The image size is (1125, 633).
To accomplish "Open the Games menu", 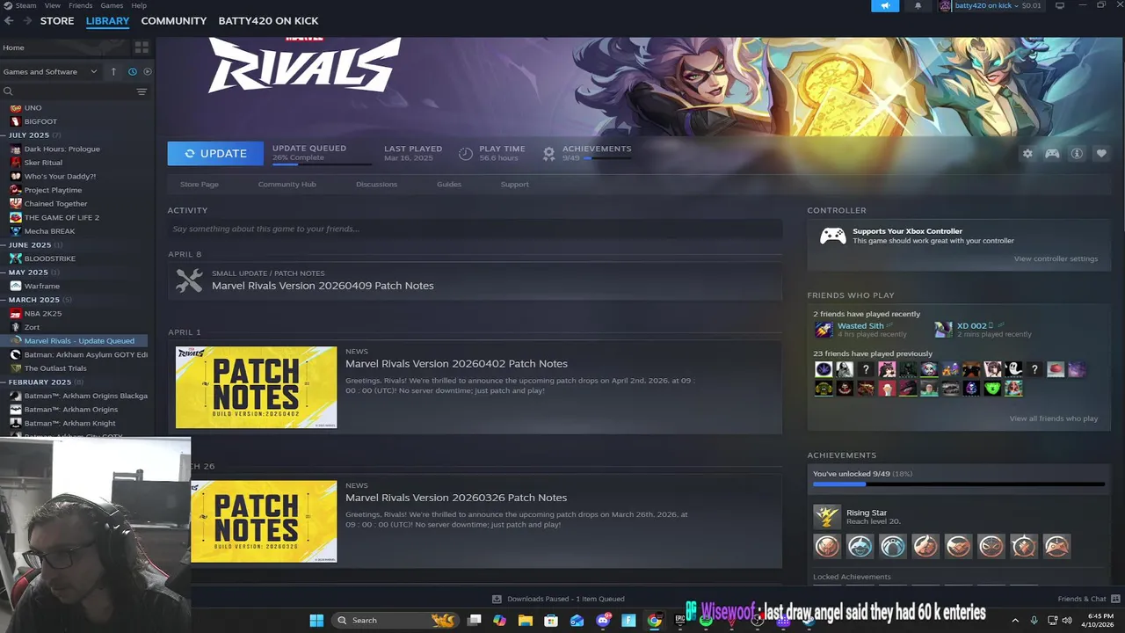I will [x=112, y=5].
